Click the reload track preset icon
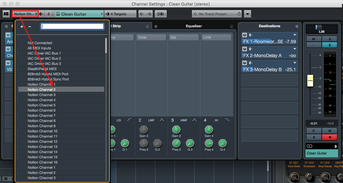The height and width of the screenshot is (183, 343). point(239,14)
